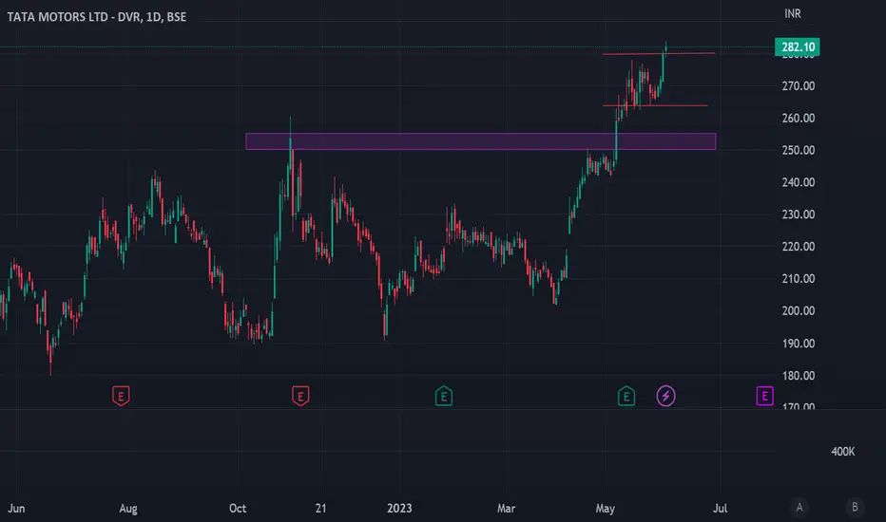
Task: Click the 282.10 current price label
Action: coord(798,47)
